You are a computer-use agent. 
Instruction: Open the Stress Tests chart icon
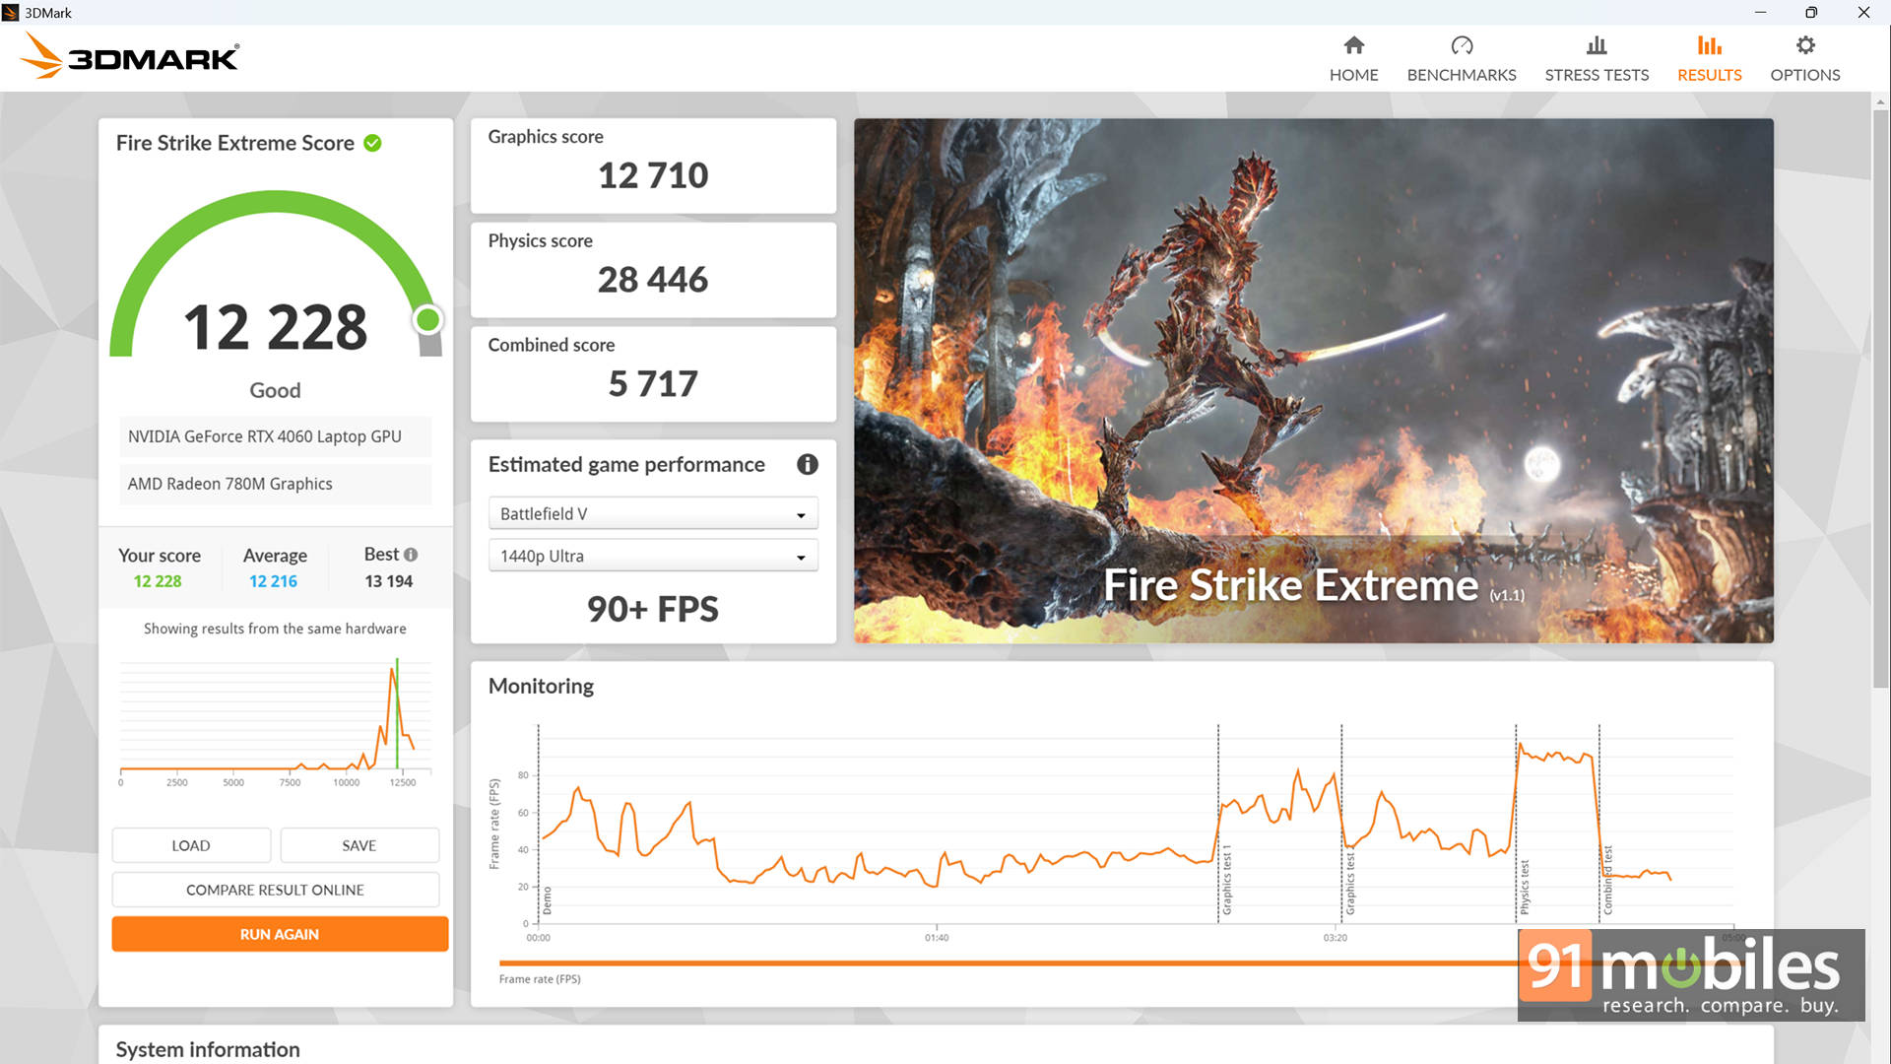coord(1597,45)
